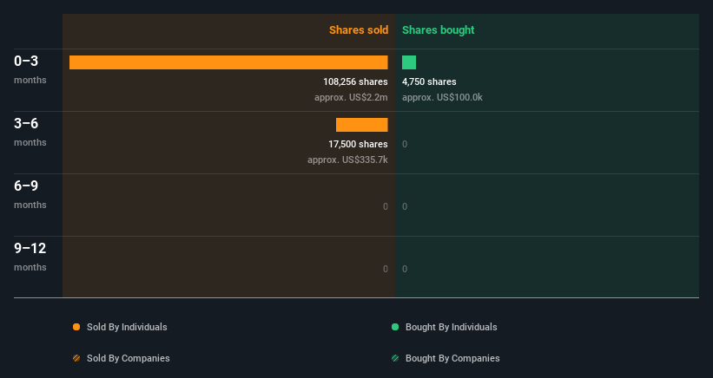
Task: Click the '0–3' months row label
Action: pos(26,61)
